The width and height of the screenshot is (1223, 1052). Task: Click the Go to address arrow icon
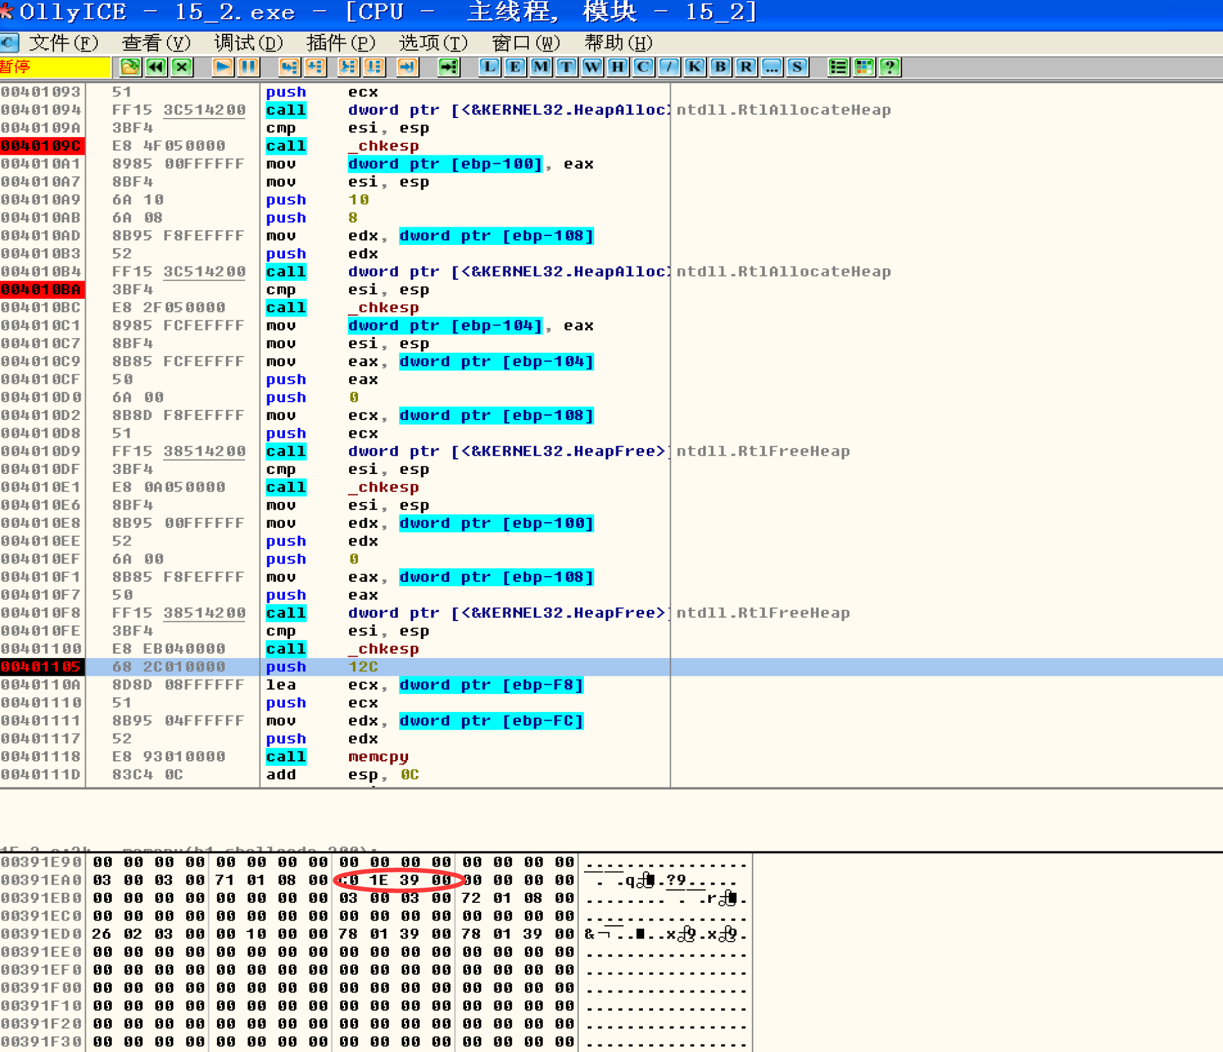pyautogui.click(x=449, y=67)
